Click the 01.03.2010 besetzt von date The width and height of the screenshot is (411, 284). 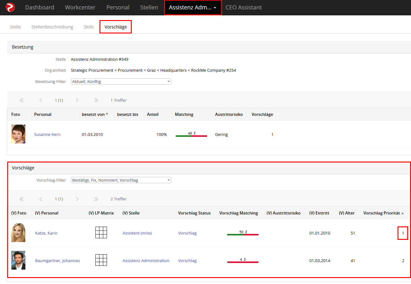click(92, 134)
